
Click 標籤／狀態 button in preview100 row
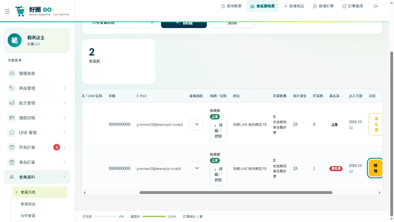218,130
